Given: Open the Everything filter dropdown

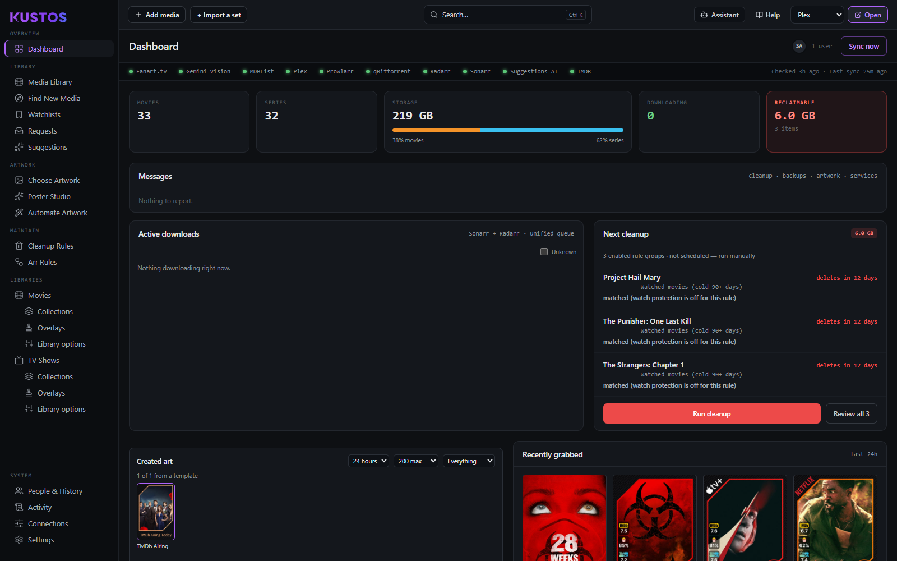Looking at the screenshot, I should click(469, 461).
